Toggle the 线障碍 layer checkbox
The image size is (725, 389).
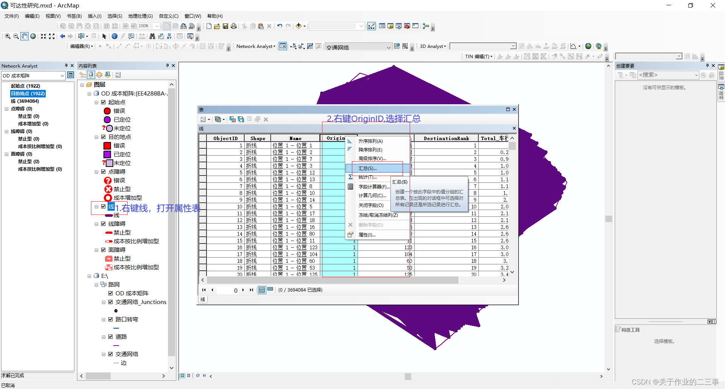pos(103,224)
